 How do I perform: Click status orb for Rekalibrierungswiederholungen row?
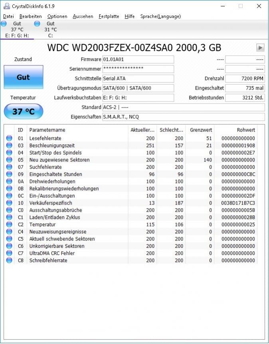9,189
